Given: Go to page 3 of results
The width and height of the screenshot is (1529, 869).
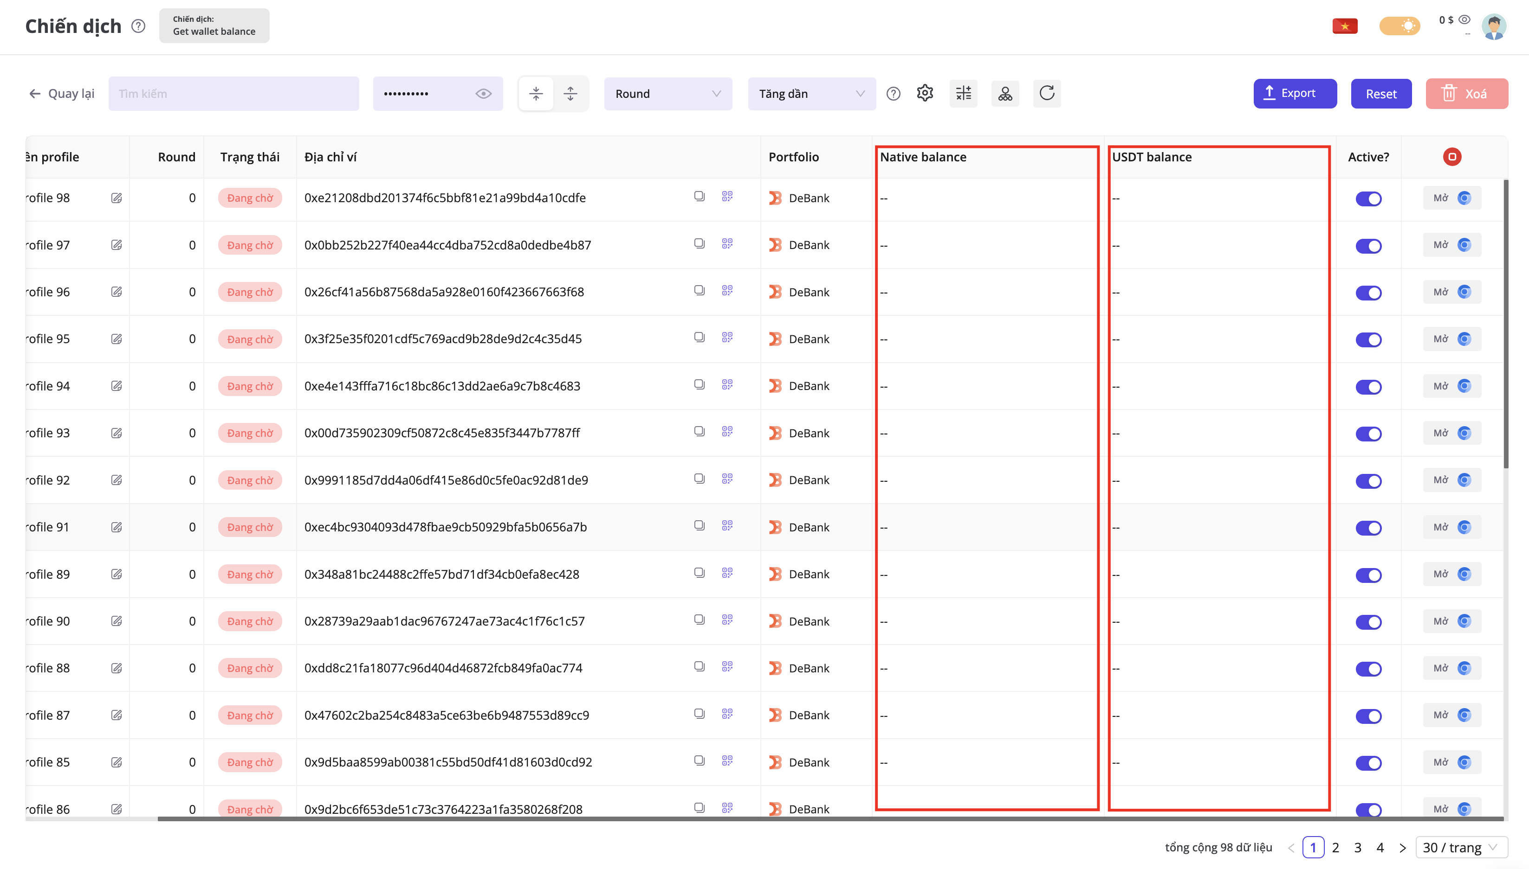Looking at the screenshot, I should point(1358,847).
